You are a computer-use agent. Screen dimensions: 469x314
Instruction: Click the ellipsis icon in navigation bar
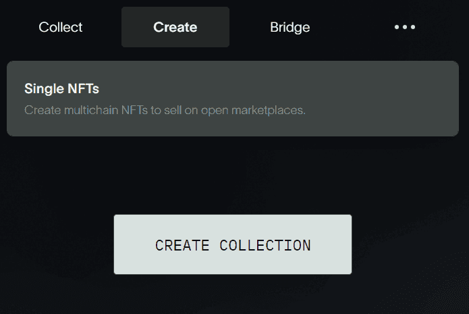click(404, 27)
